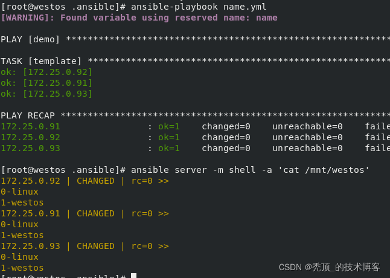Image resolution: width=390 pixels, height=278 pixels.
Task: Click the CSDN watermark text
Action: pyautogui.click(x=329, y=267)
